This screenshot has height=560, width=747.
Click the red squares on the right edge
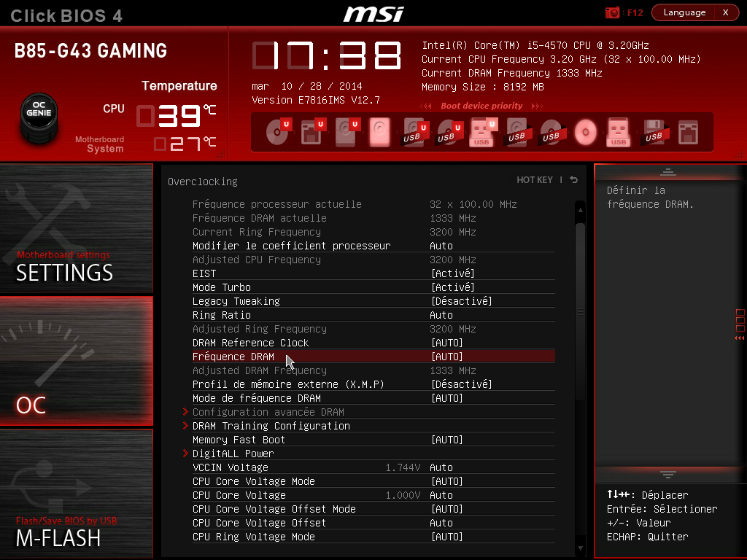tap(740, 321)
